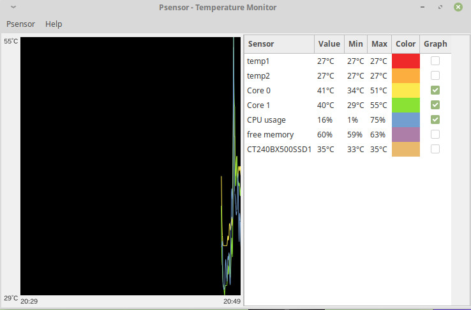Click the 33°C min of CT240BX500SSD1

(355, 150)
